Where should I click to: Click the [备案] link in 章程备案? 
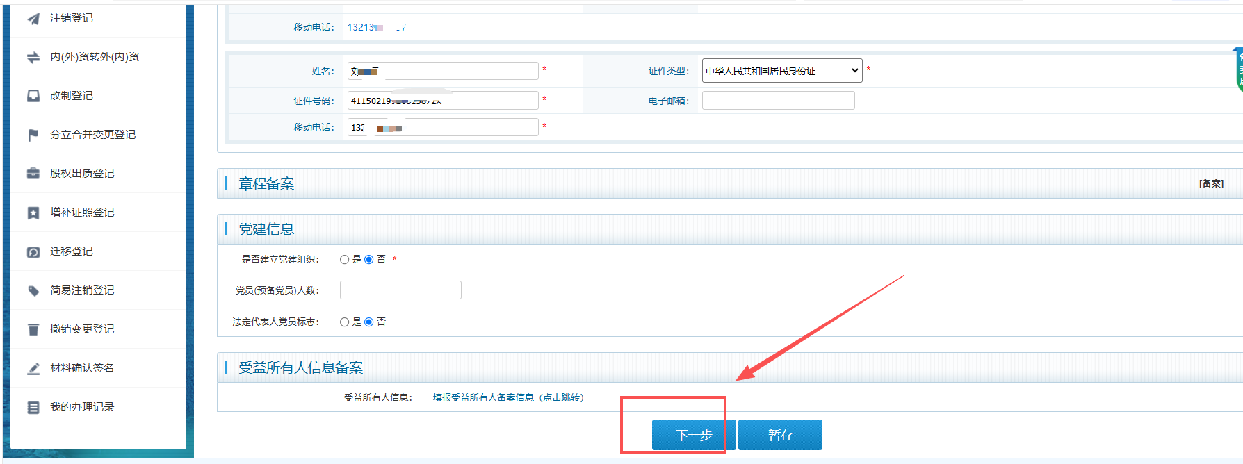click(1210, 184)
